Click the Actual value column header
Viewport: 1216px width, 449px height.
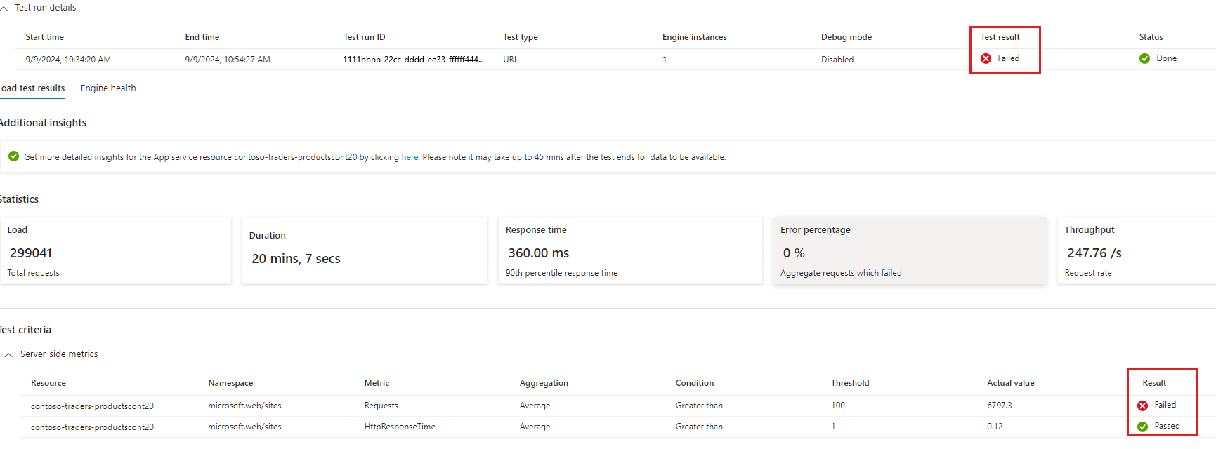(1010, 383)
